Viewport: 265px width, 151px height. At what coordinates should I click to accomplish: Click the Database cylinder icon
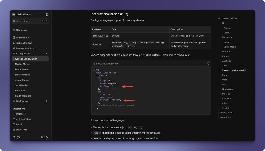tap(14, 114)
